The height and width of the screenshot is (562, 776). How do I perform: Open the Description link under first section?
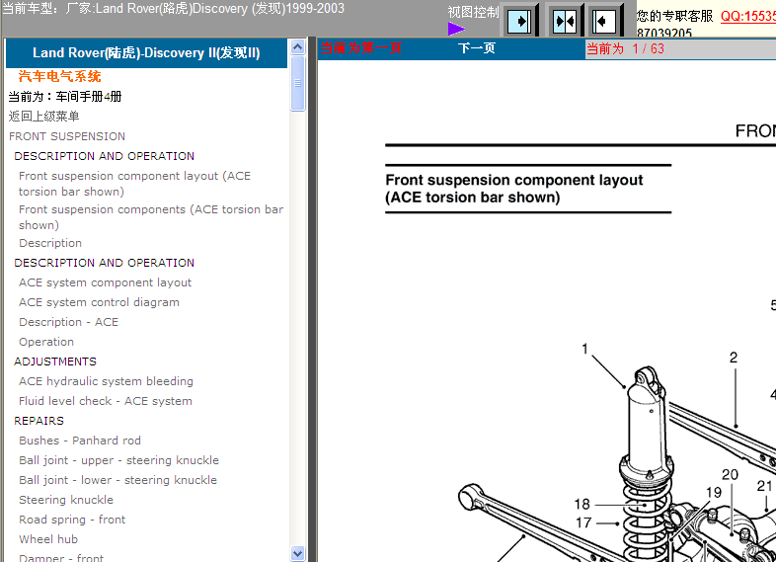[x=50, y=243]
